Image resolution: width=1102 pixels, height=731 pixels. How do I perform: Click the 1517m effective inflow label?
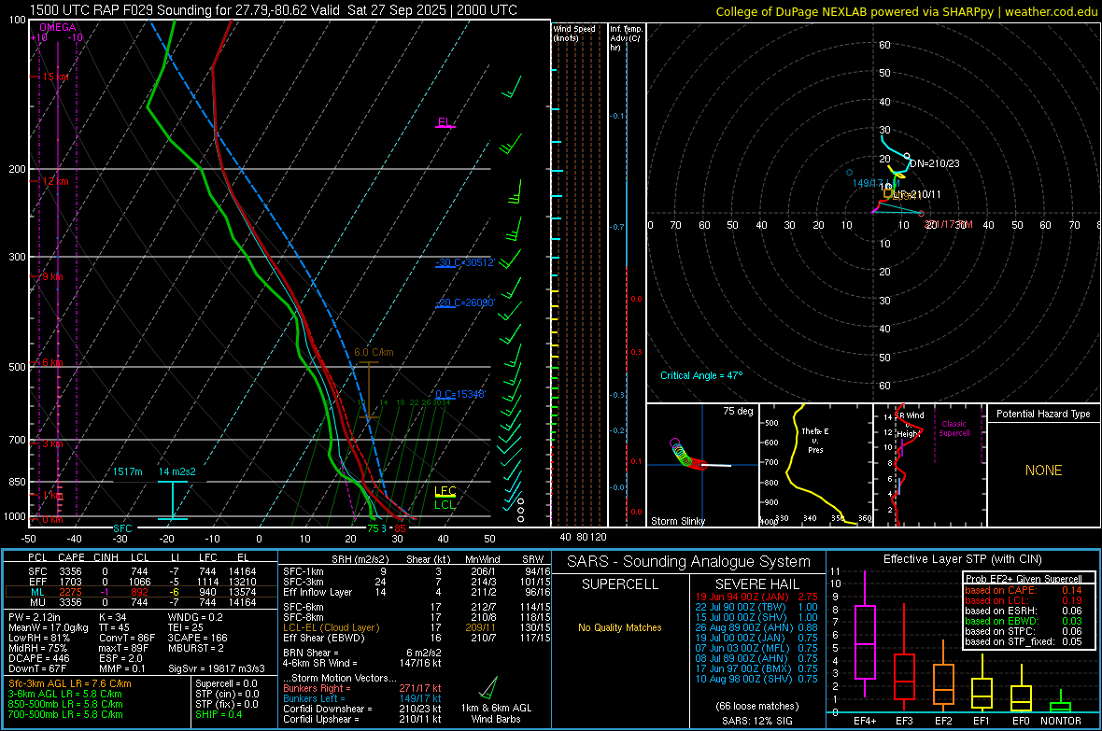pyautogui.click(x=128, y=471)
